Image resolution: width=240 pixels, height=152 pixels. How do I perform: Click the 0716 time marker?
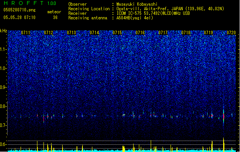point(140,33)
